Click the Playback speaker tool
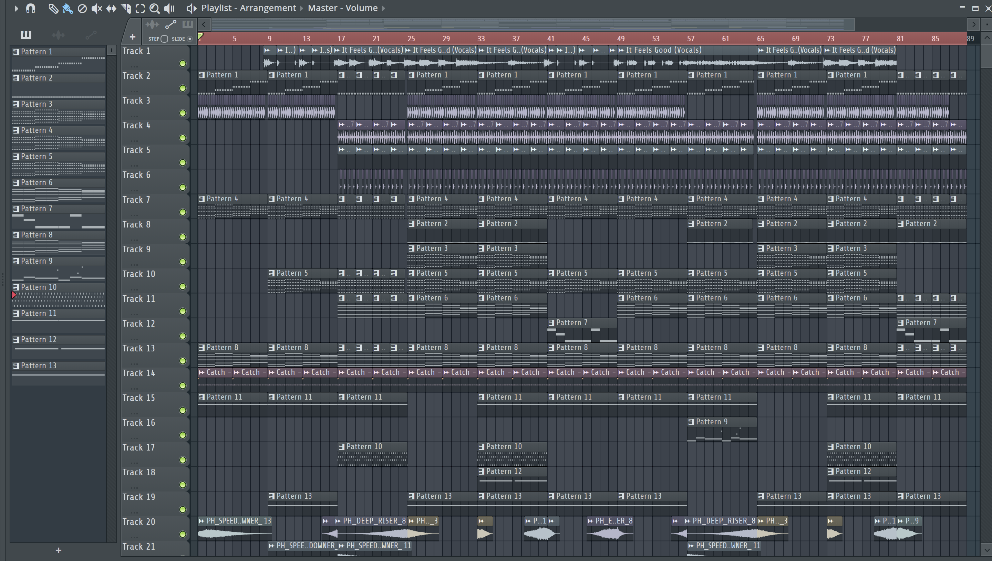 (169, 8)
